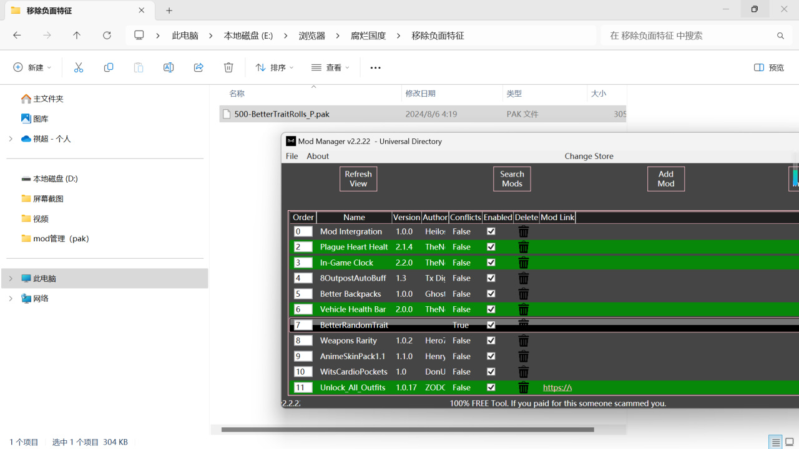Close the 移除负面特征 tab
This screenshot has height=449, width=799.
(x=142, y=11)
